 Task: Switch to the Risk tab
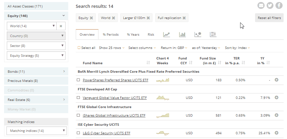coord(151,34)
